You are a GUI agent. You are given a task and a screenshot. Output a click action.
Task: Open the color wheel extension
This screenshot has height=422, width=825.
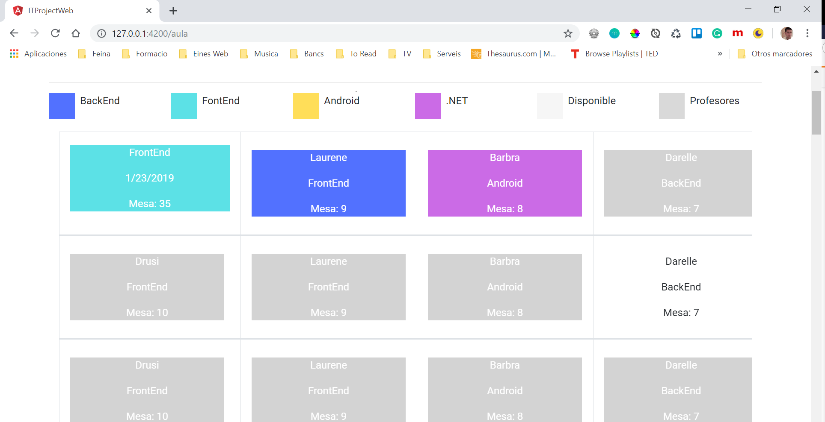635,33
